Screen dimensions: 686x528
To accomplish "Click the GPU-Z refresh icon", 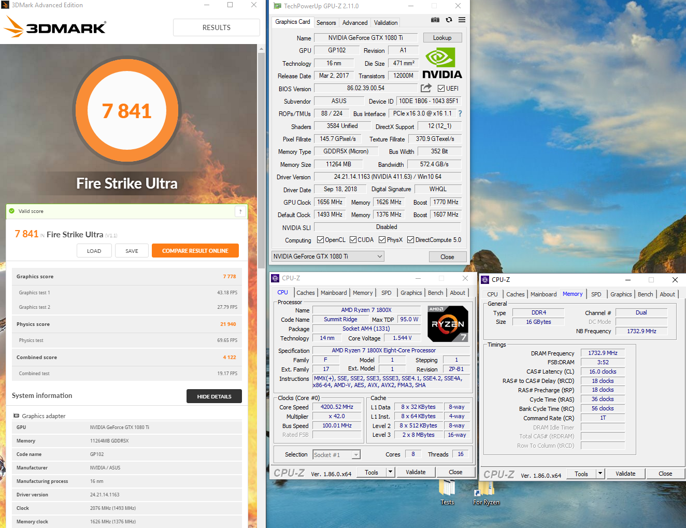I will [x=449, y=20].
